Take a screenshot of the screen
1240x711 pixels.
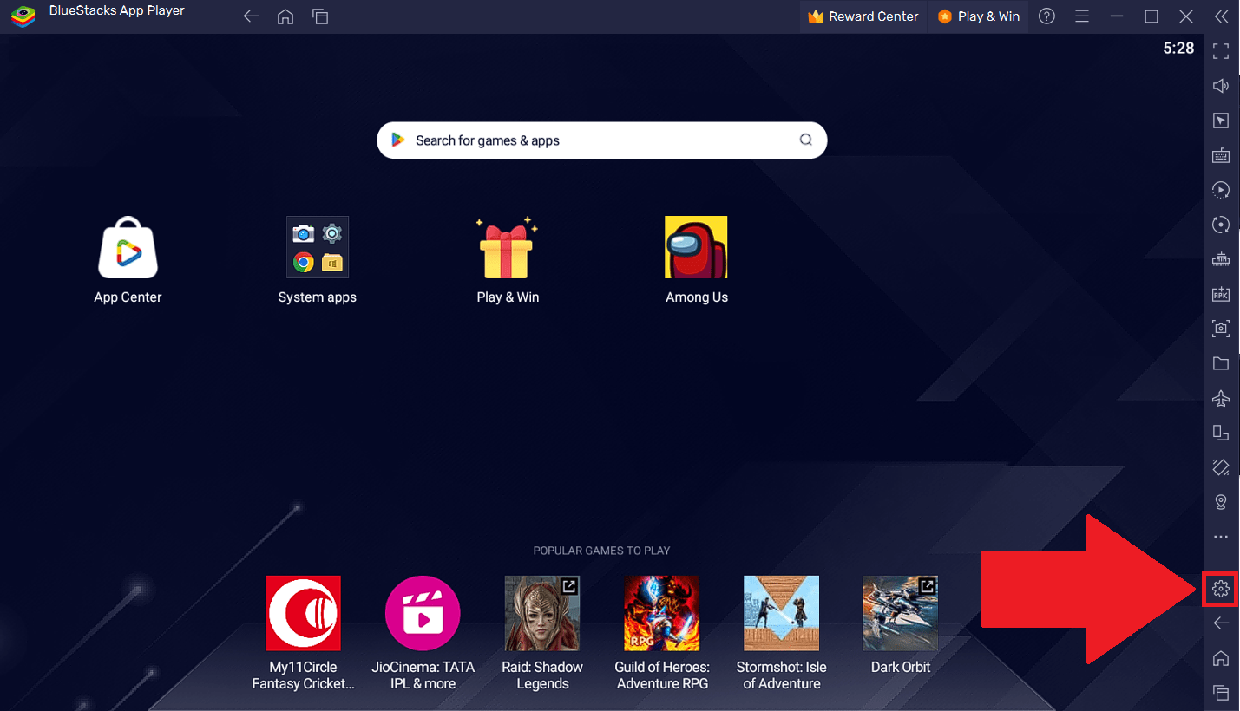tap(1221, 329)
